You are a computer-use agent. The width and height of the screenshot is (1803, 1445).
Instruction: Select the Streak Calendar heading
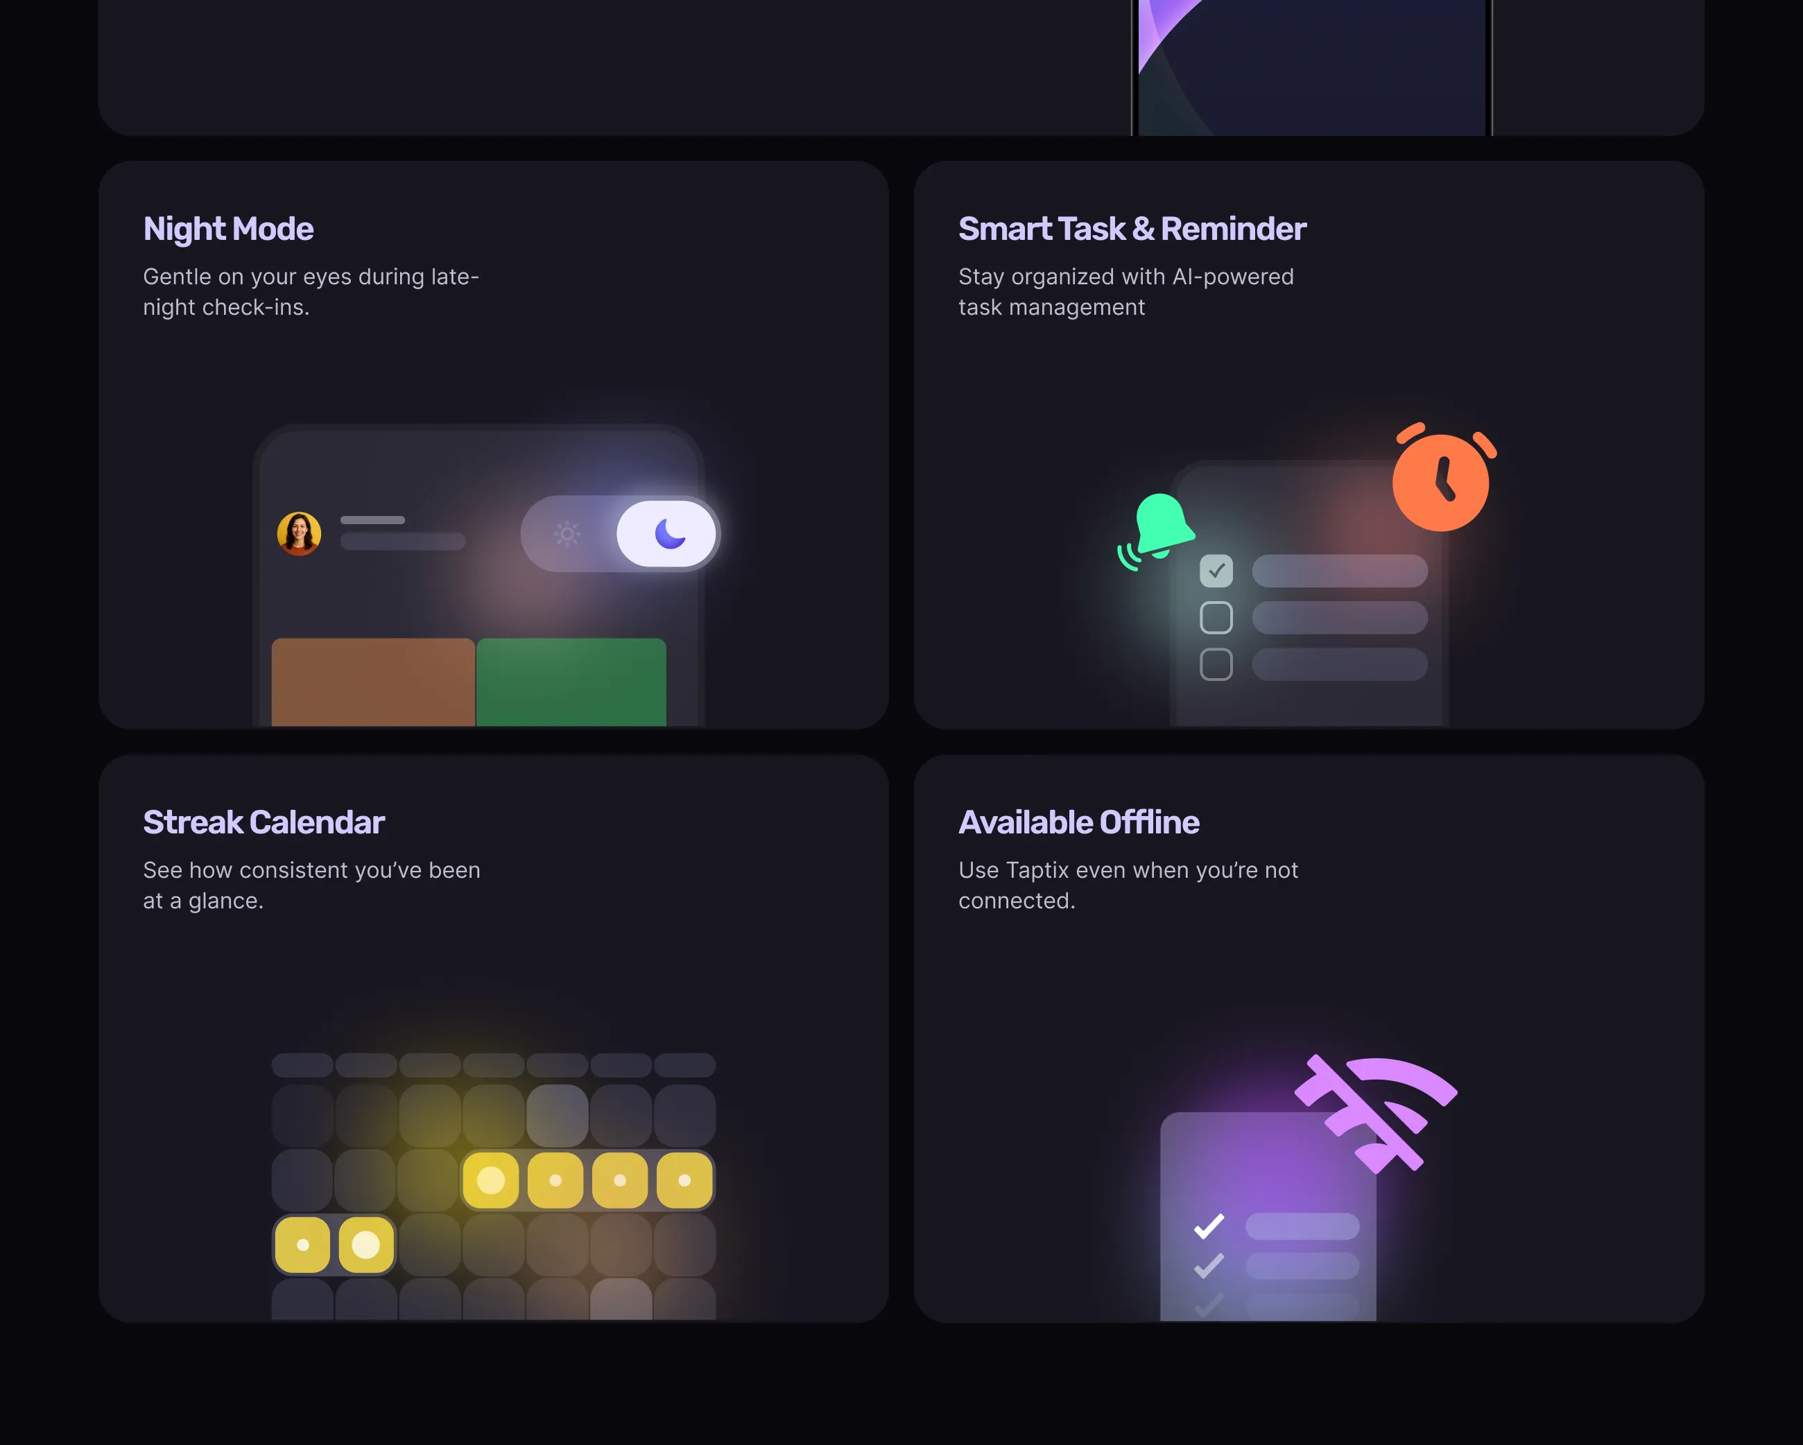(x=264, y=822)
